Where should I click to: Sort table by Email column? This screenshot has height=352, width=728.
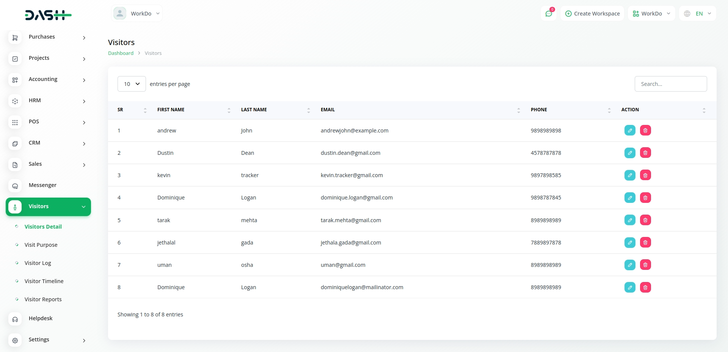[328, 110]
